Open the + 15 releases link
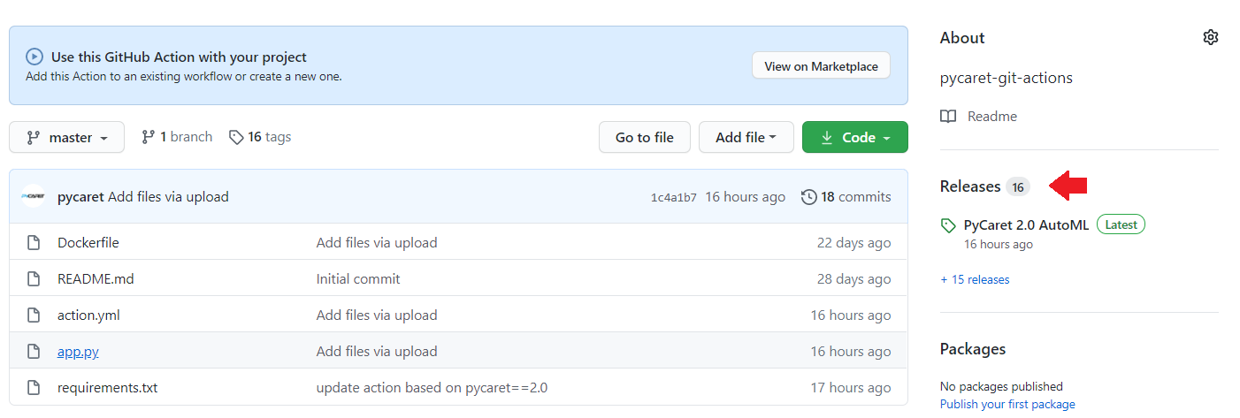The width and height of the screenshot is (1240, 418). pyautogui.click(x=975, y=279)
